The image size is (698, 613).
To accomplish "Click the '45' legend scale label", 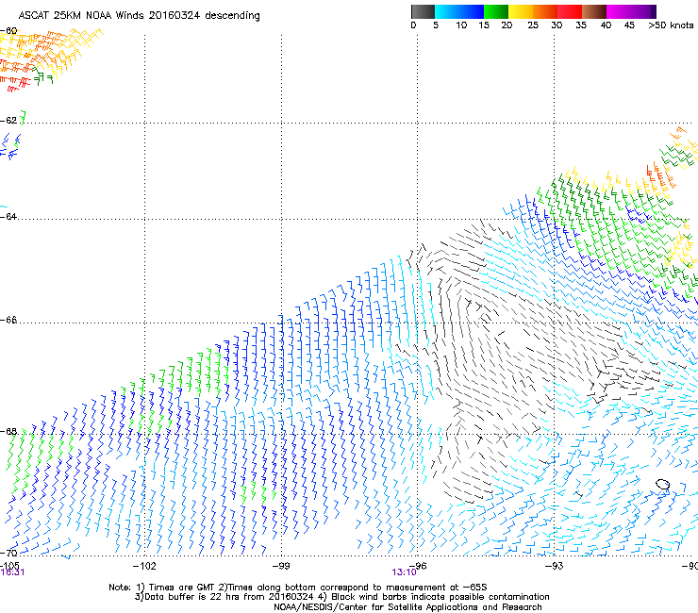I will [629, 25].
